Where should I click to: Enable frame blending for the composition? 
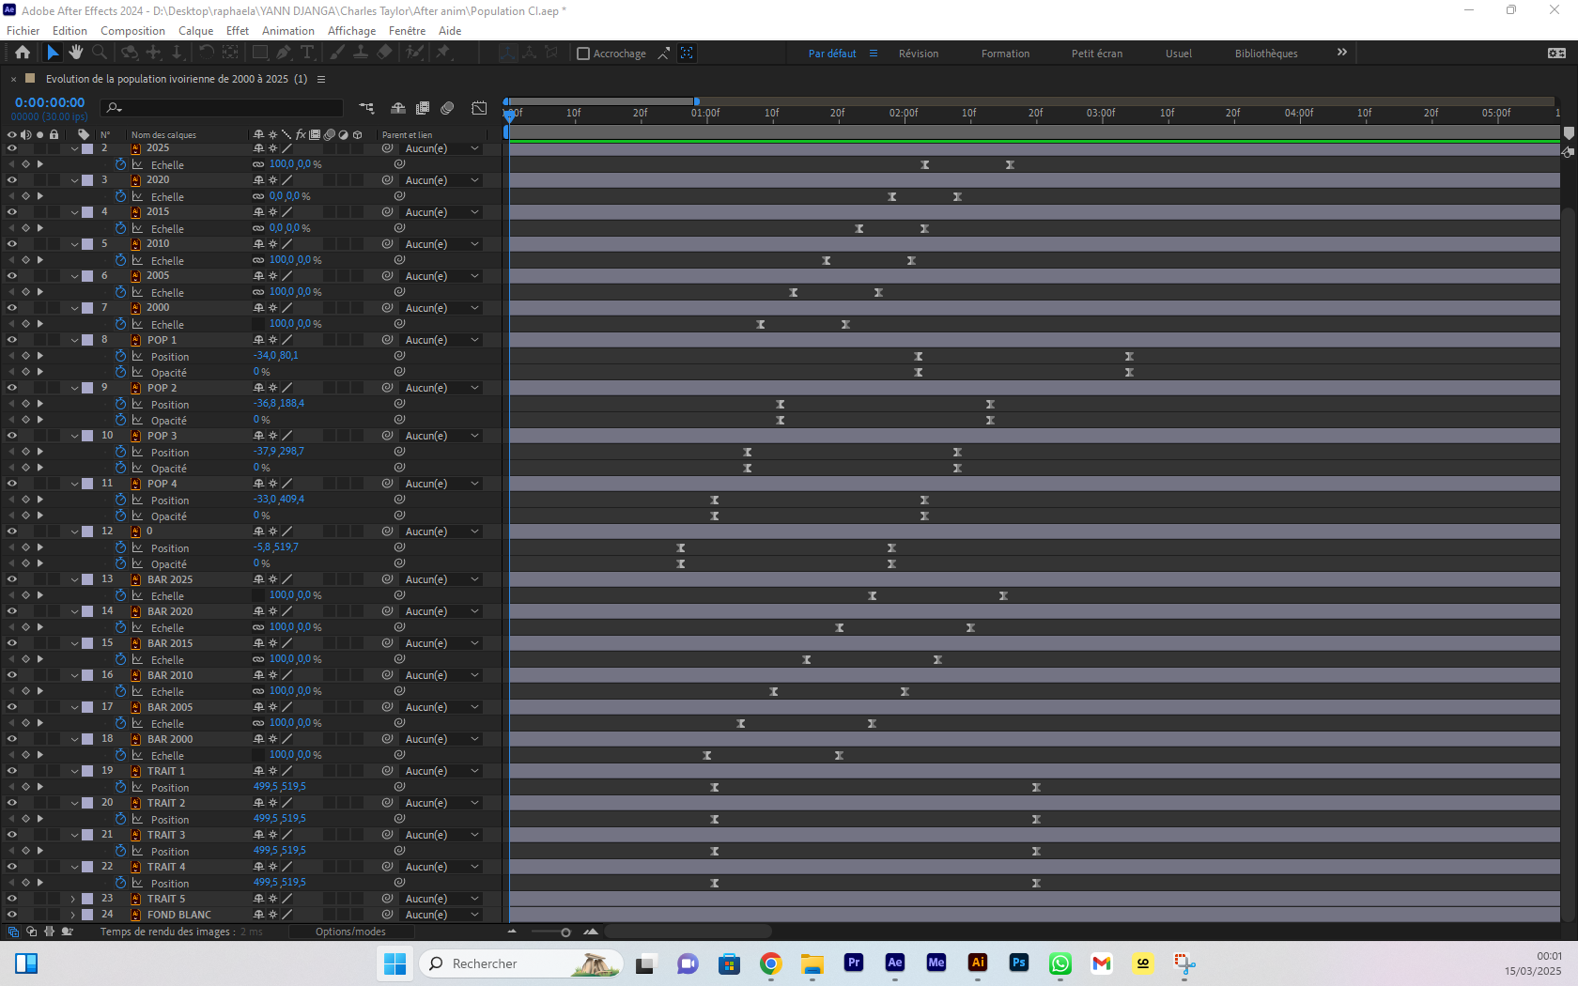tap(423, 108)
